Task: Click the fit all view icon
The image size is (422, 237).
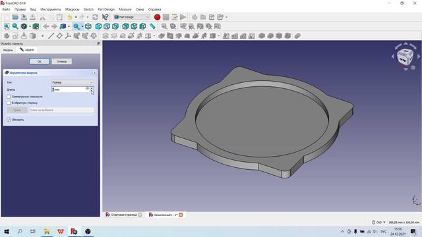Action: 7,26
